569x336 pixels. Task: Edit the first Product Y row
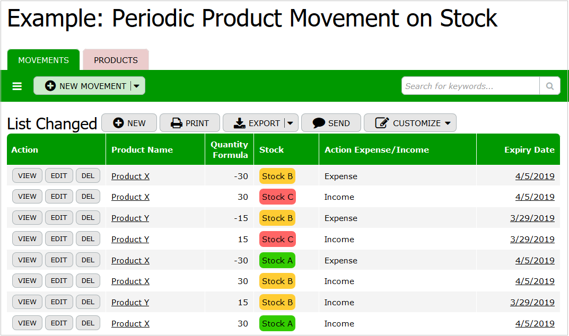pos(59,218)
